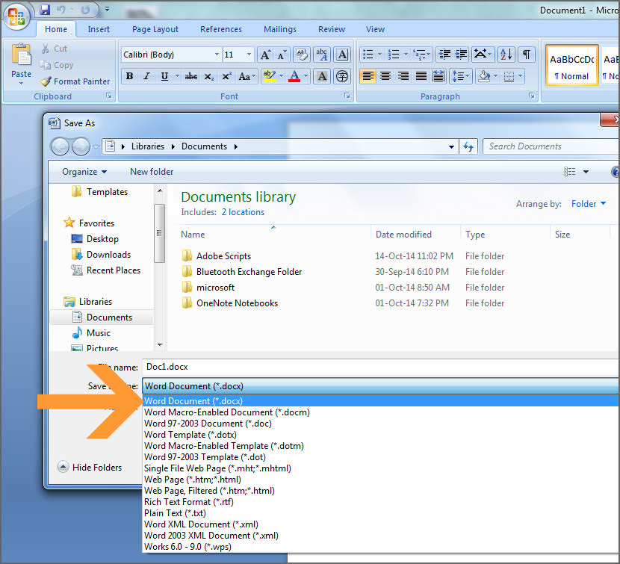Decrease paragraph indent

tap(444, 55)
